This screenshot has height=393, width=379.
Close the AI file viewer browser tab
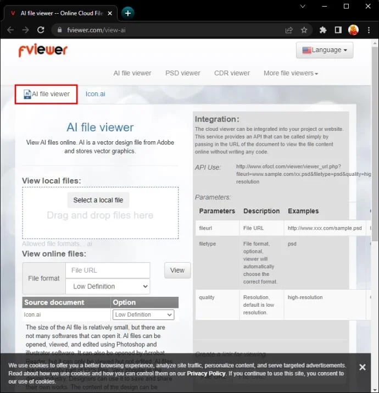[110, 13]
